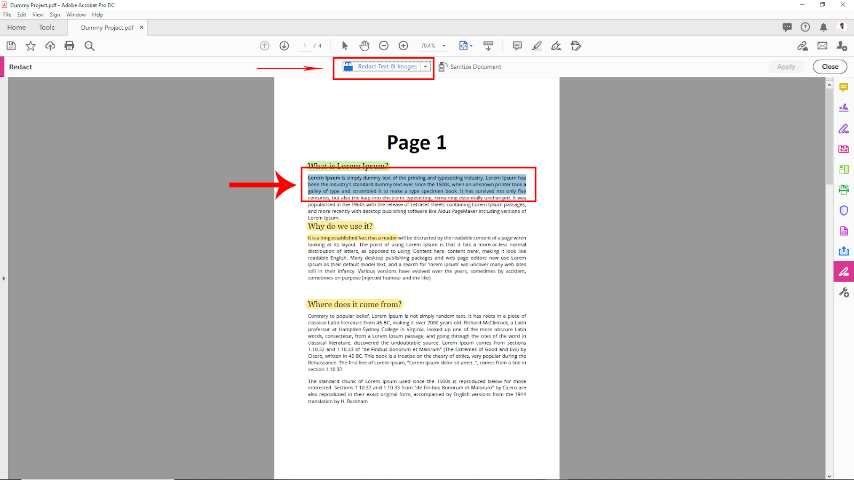Screen dimensions: 854x480
Task: Click the share link icon
Action: point(803,46)
